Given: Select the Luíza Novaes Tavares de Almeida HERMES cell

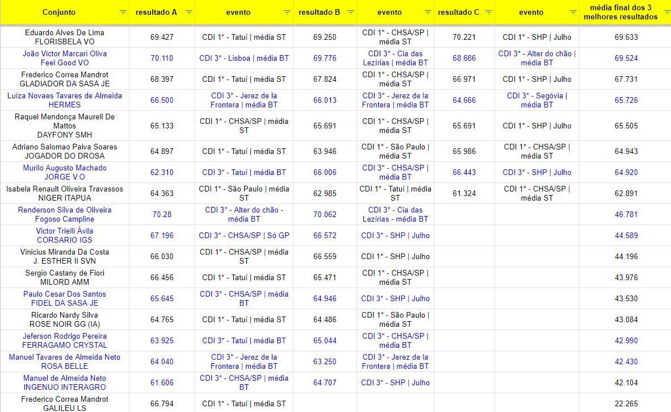Looking at the screenshot, I should coord(65,100).
